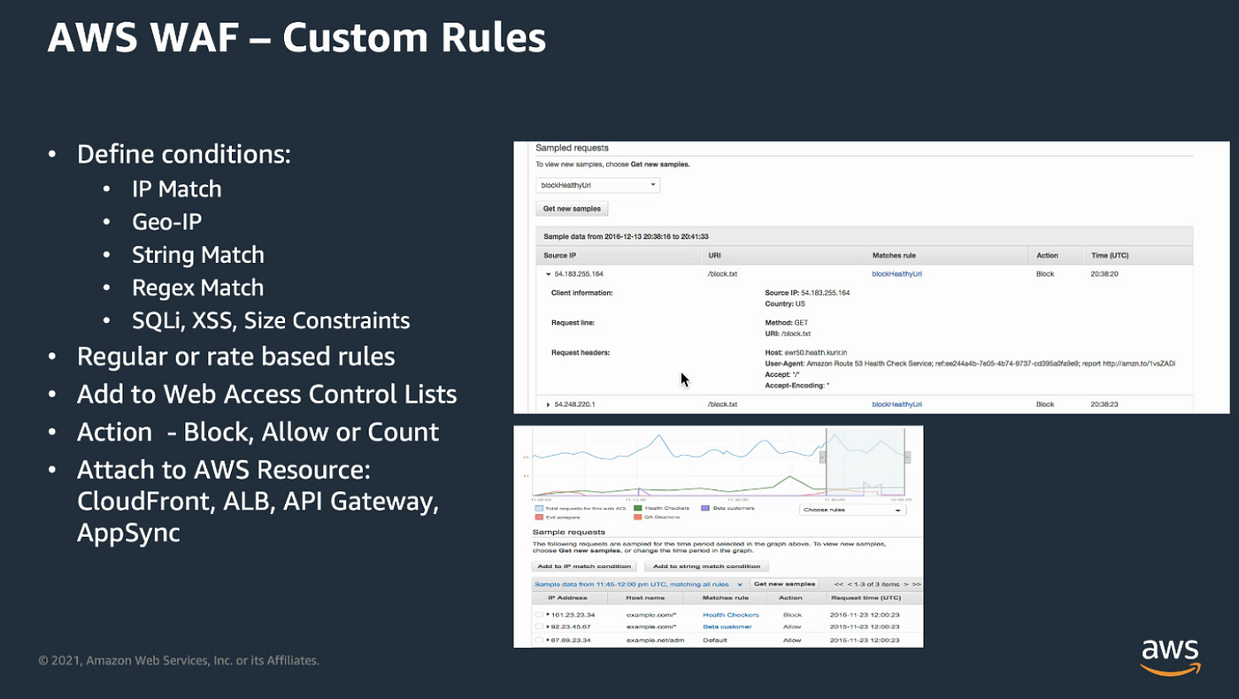
Task: Click Get new samples under blockHealthyUri dropdown
Action: tap(572, 209)
